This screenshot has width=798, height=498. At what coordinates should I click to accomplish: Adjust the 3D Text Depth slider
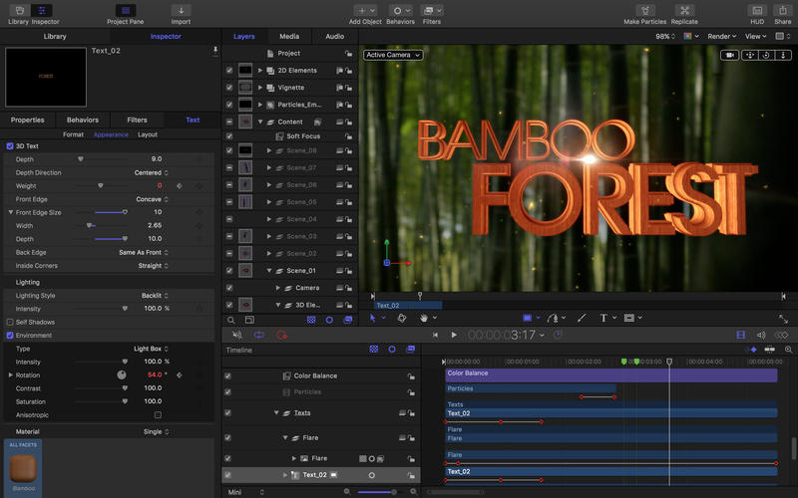coord(81,159)
